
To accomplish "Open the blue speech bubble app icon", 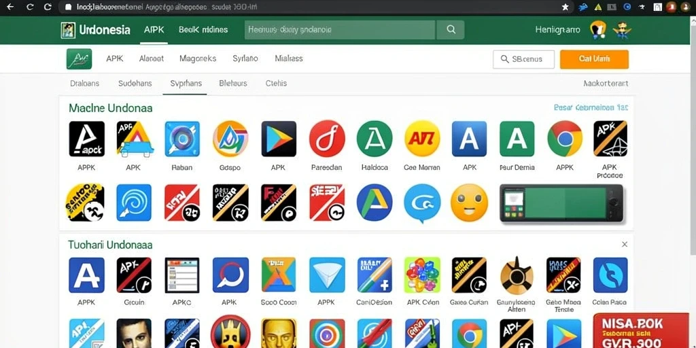I will point(422,203).
